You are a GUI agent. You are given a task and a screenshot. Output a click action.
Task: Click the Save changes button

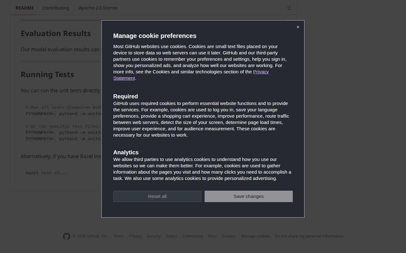pos(249,196)
